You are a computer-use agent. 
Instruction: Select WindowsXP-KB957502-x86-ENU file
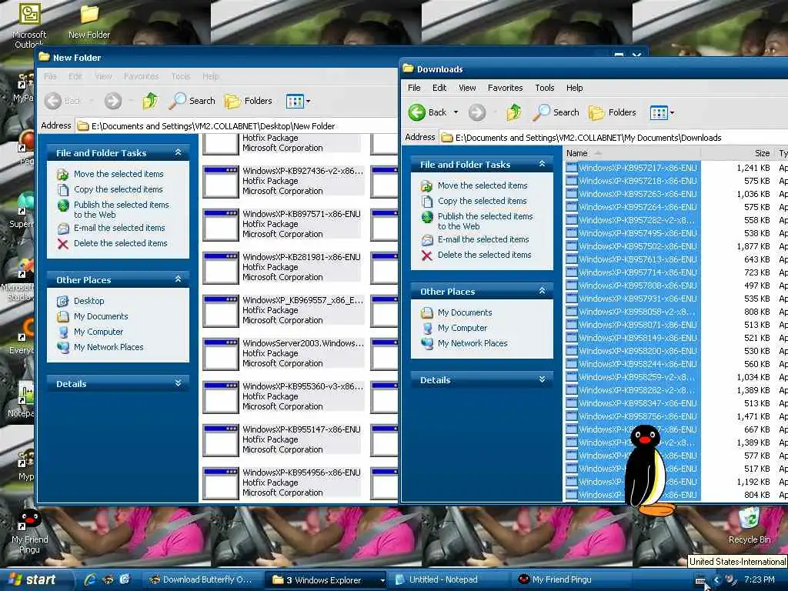pos(638,246)
